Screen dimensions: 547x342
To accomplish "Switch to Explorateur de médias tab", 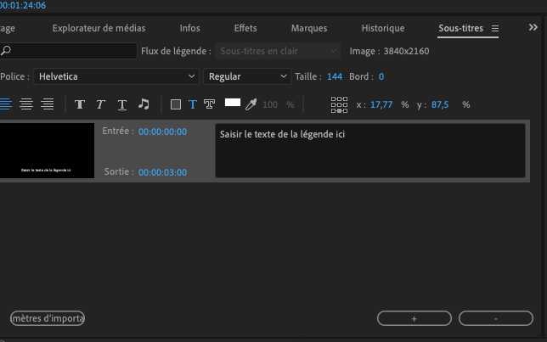I will 99,28.
